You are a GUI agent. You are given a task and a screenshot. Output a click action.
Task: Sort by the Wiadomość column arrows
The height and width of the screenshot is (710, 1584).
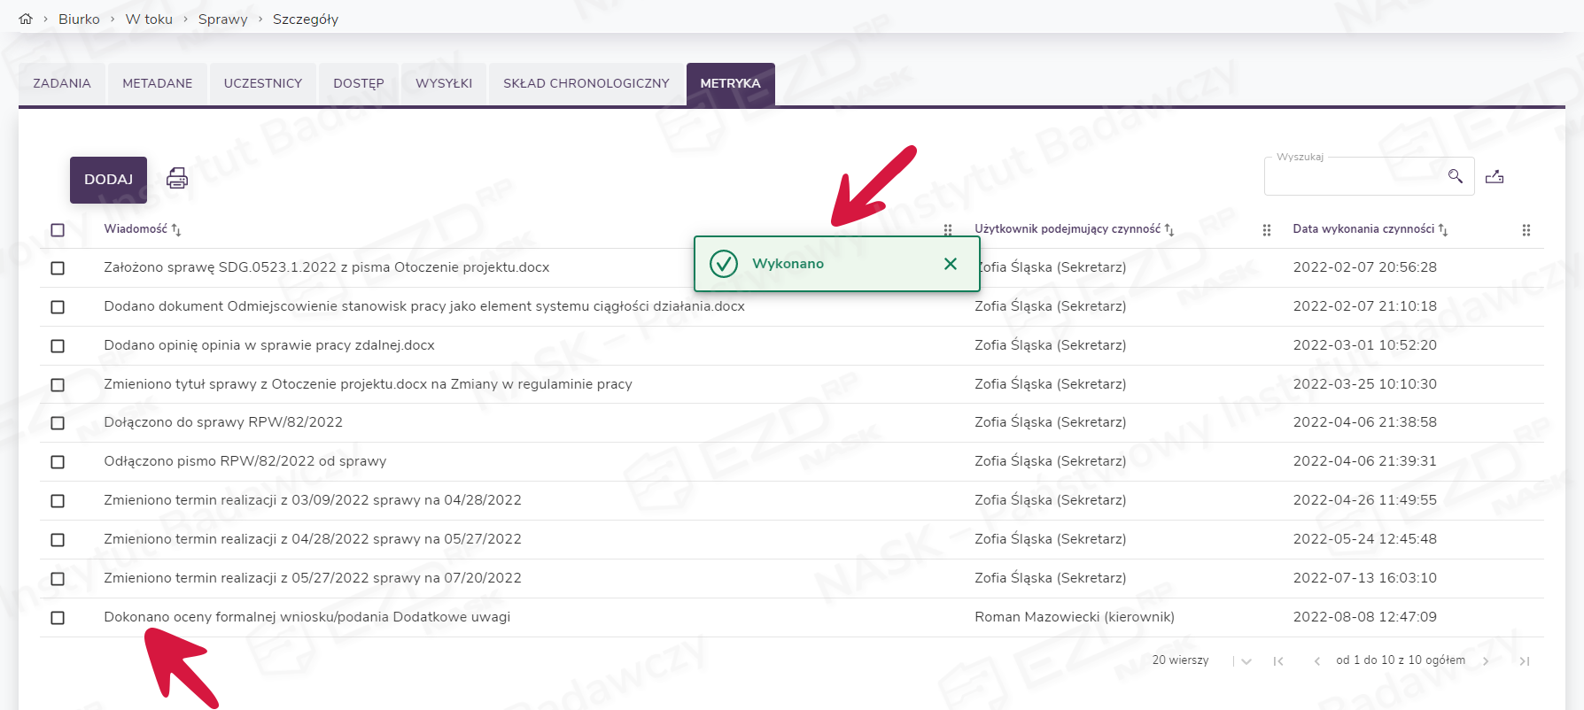click(176, 230)
